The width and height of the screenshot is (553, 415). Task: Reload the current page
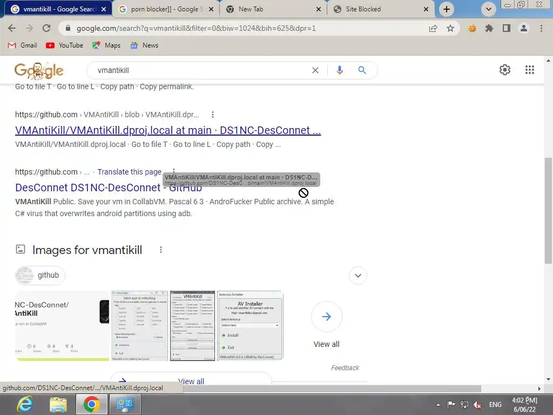click(46, 28)
